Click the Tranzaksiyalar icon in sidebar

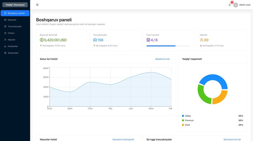[x=5, y=26]
